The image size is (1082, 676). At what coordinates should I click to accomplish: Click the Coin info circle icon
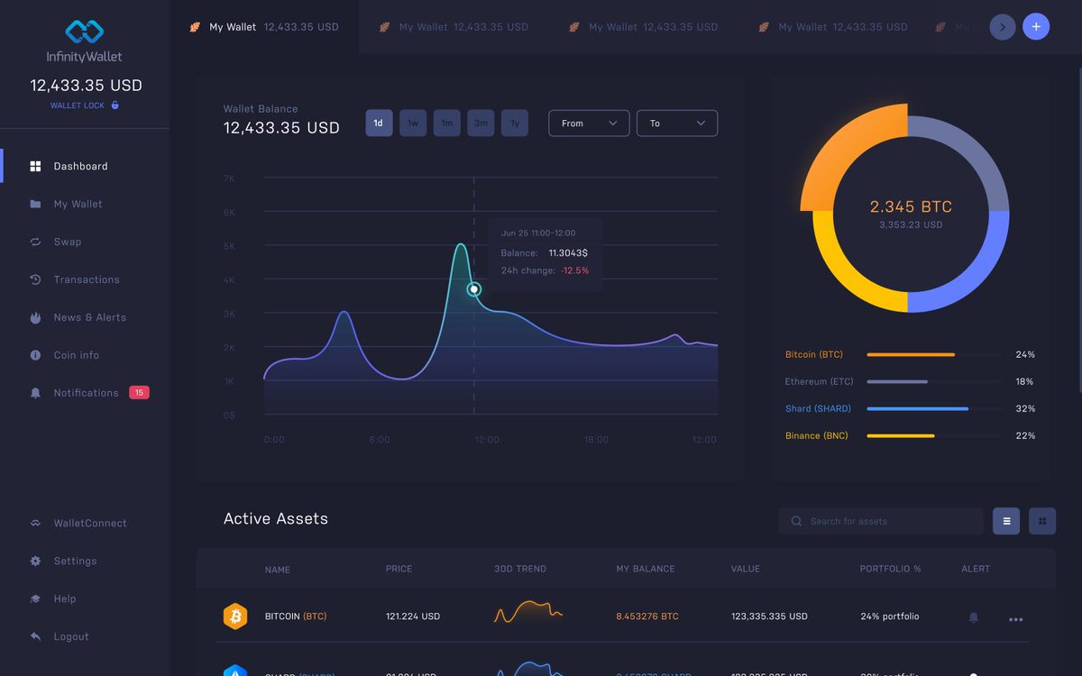(x=35, y=355)
